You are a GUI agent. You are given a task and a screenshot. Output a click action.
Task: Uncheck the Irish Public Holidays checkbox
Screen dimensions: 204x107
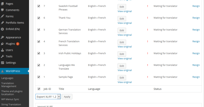tap(39, 53)
